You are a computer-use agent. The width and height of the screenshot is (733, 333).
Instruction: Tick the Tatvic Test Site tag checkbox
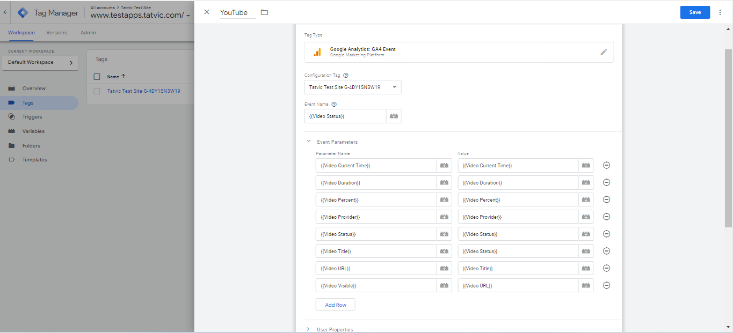pyautogui.click(x=97, y=91)
